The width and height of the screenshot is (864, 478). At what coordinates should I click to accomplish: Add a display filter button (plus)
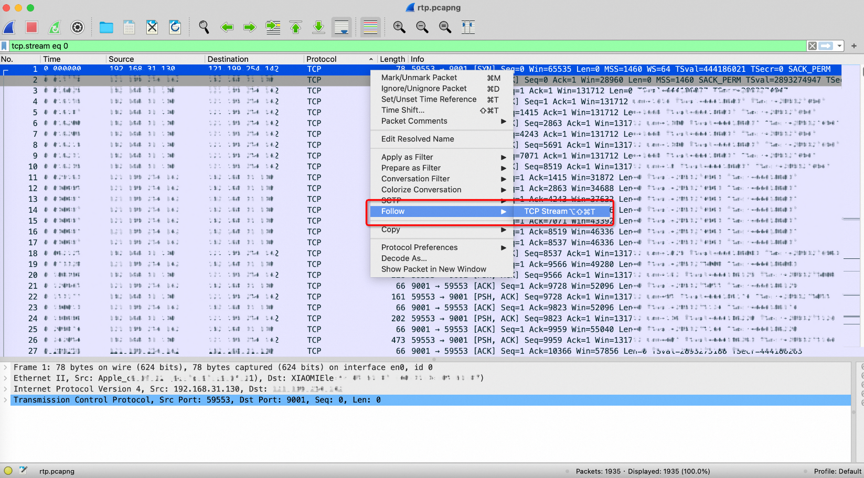[x=854, y=46]
